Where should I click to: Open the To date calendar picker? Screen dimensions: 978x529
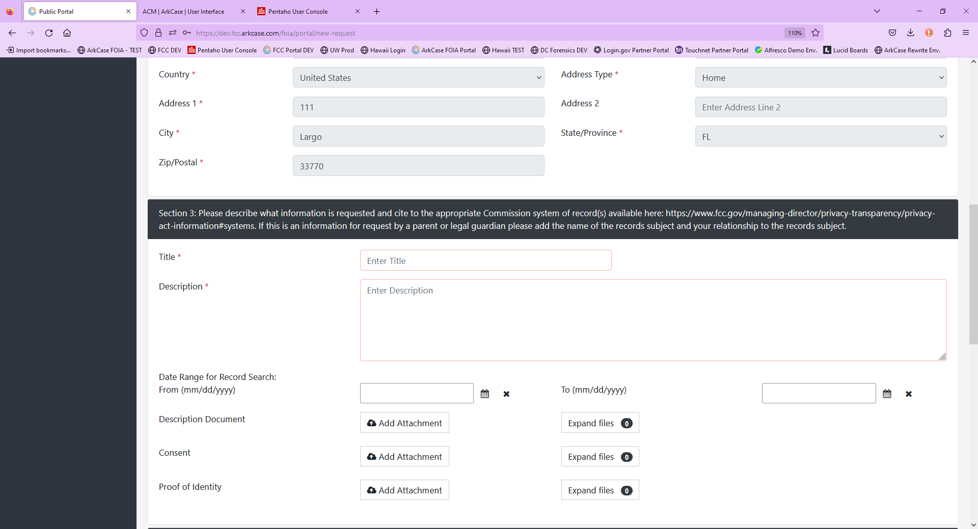(x=887, y=394)
